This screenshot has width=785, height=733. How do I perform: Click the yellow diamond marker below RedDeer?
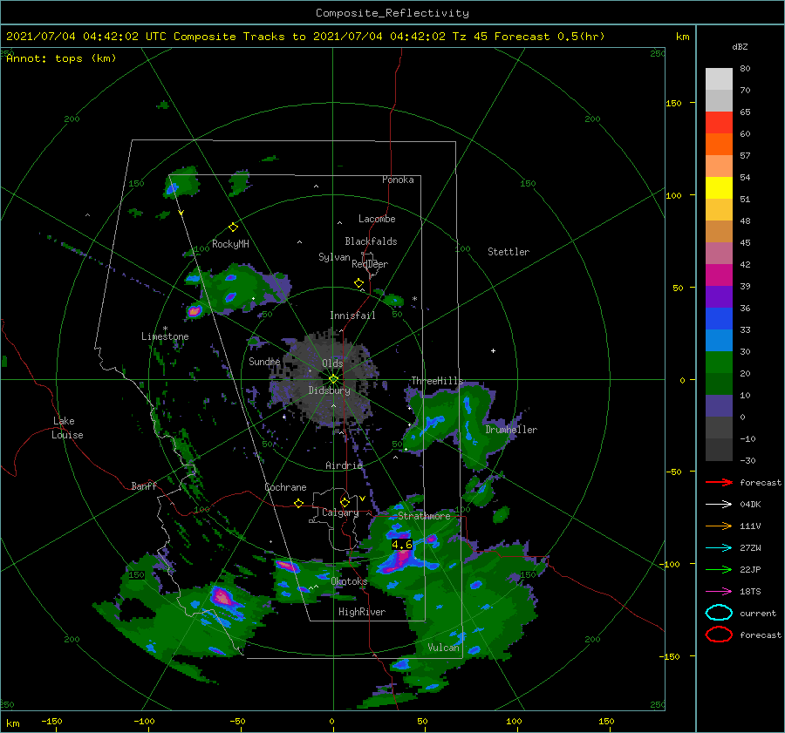(x=358, y=283)
